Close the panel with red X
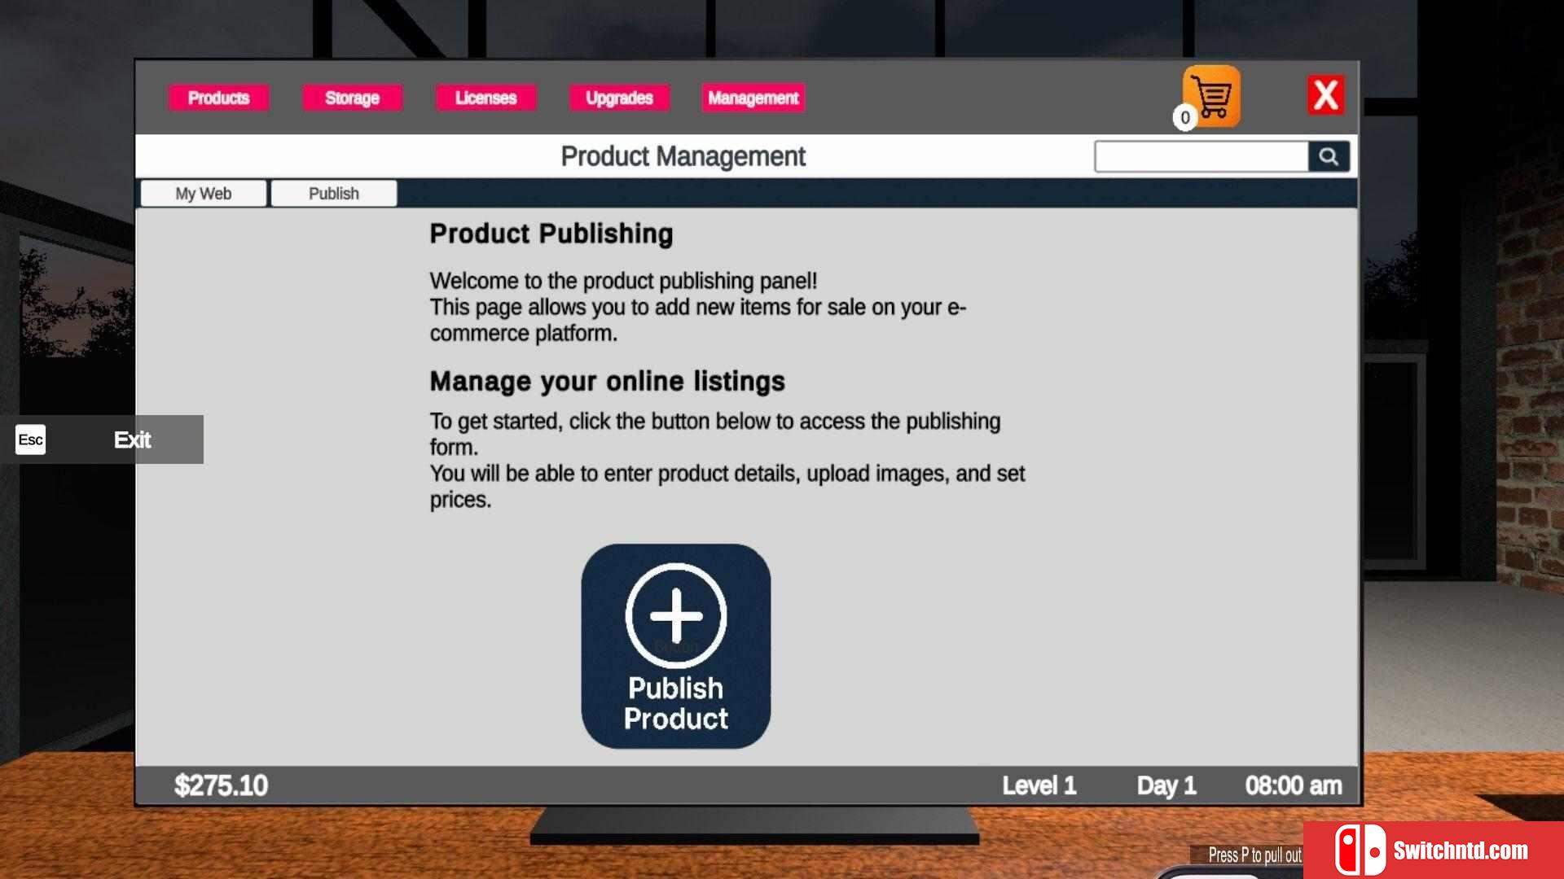This screenshot has width=1564, height=879. pos(1325,96)
